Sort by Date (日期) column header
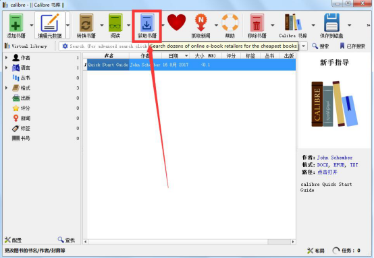This screenshot has width=374, height=258. (176, 56)
